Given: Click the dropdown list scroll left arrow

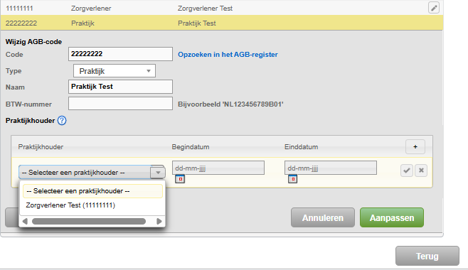Looking at the screenshot, I should (25, 221).
